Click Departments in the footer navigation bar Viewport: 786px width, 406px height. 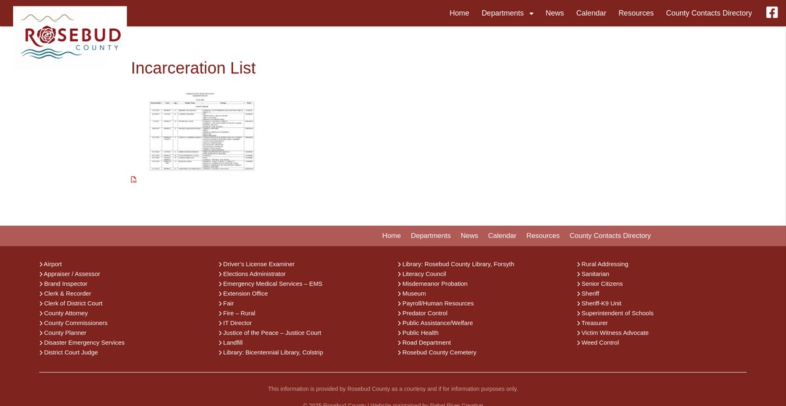pyautogui.click(x=430, y=236)
